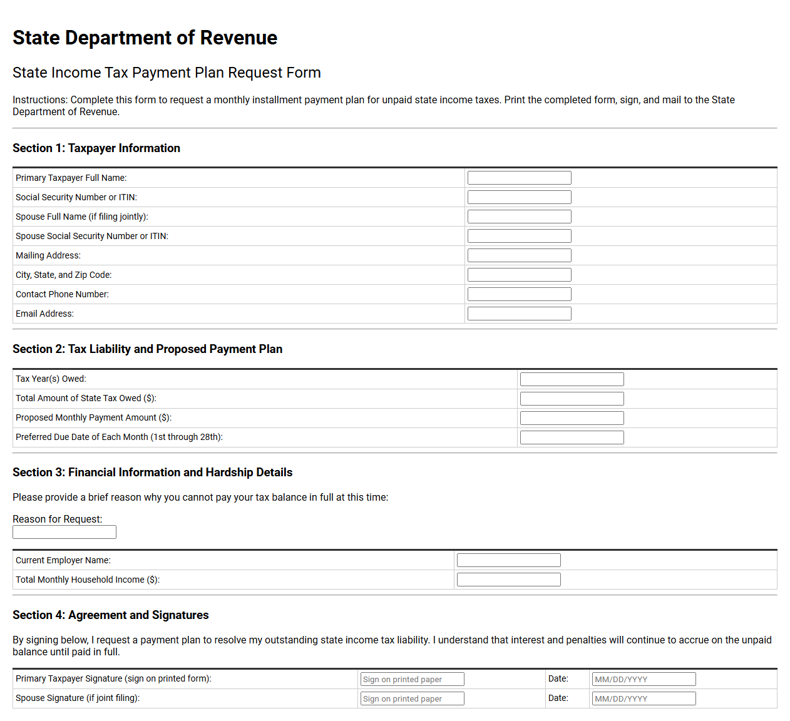Click the 'Total Amount of State Tax Owed ($):' label

click(86, 398)
